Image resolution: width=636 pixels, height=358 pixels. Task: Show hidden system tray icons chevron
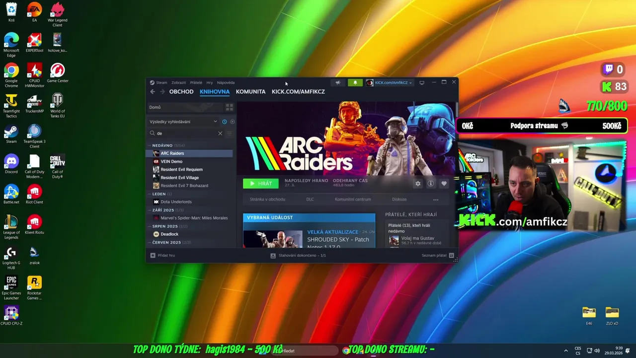click(x=566, y=351)
